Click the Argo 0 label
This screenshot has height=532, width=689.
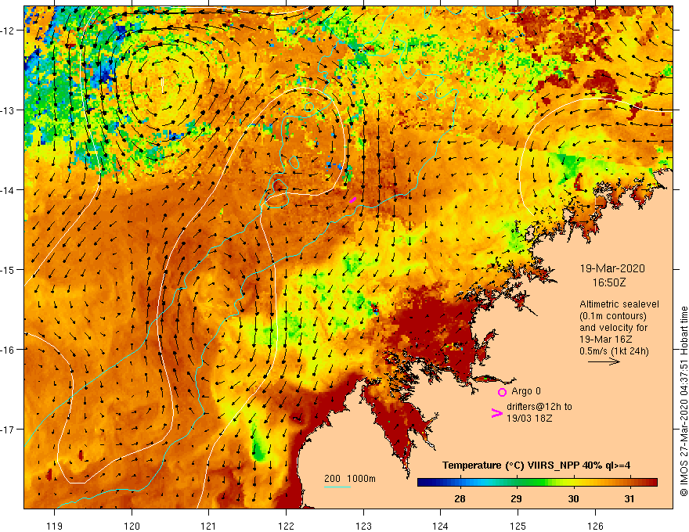click(x=526, y=391)
